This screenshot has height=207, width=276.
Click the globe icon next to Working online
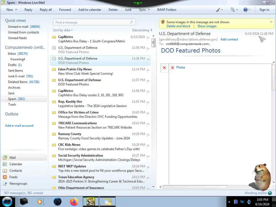pos(270,193)
